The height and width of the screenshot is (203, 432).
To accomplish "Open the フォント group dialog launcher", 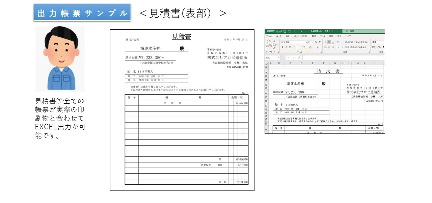I will click(x=321, y=52).
